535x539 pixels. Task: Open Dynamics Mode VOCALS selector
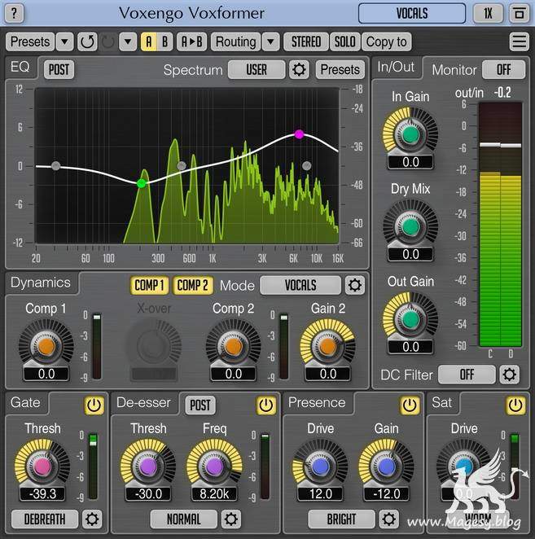click(x=300, y=285)
